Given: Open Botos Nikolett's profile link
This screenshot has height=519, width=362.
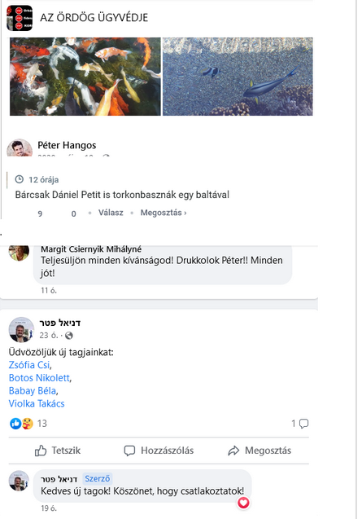Looking at the screenshot, I should 39,378.
